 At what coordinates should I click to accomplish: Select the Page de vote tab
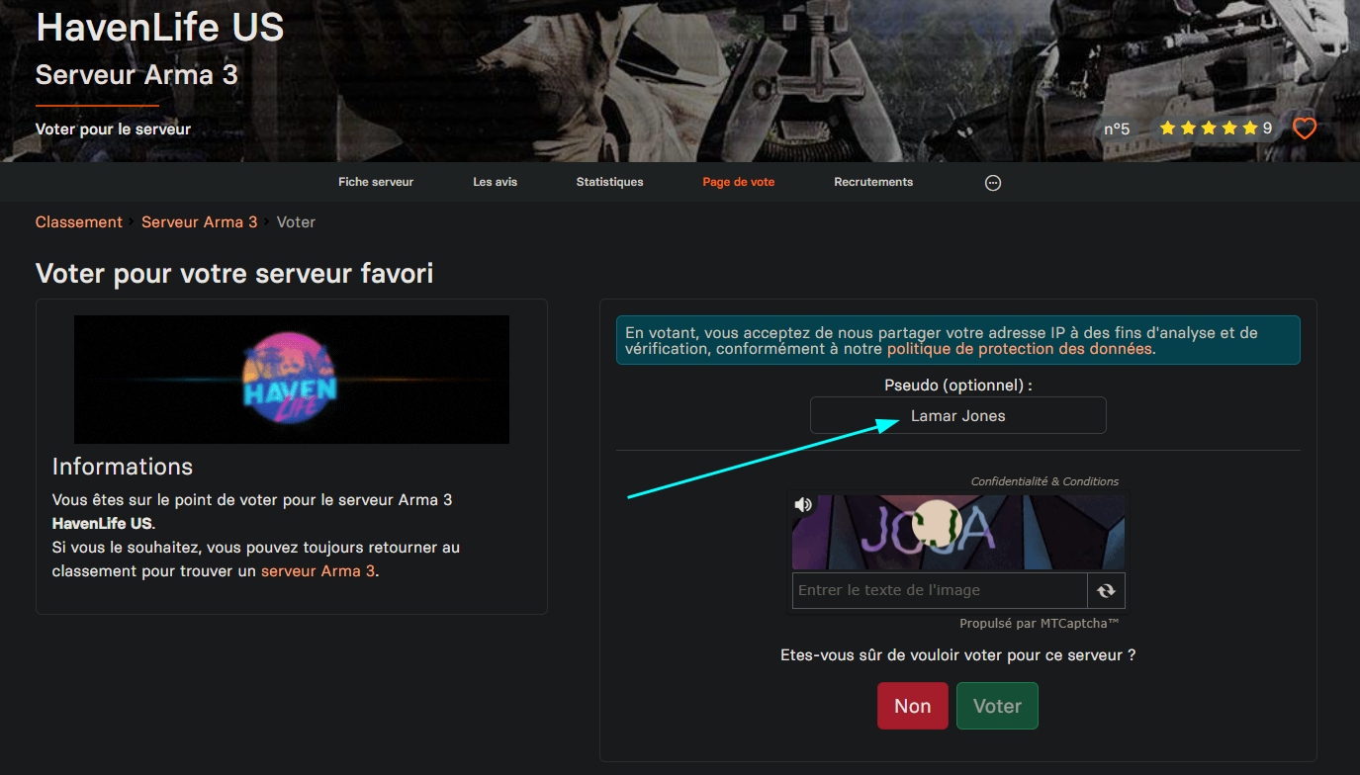click(739, 182)
